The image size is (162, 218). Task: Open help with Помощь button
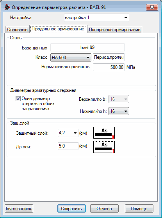click(139, 209)
